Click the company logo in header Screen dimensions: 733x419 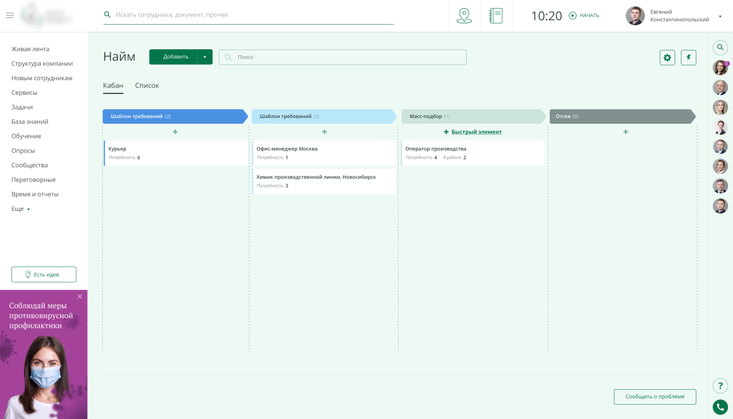click(x=47, y=15)
